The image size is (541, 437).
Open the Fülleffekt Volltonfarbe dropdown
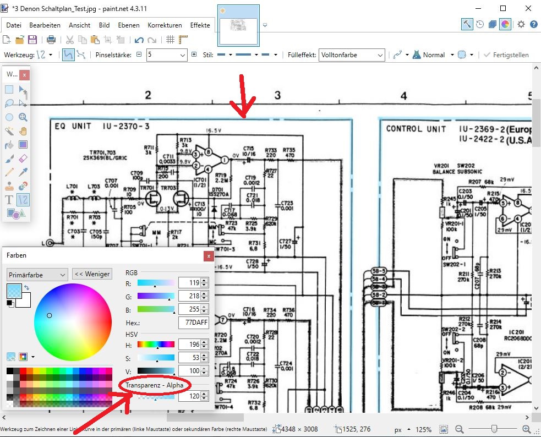point(352,55)
